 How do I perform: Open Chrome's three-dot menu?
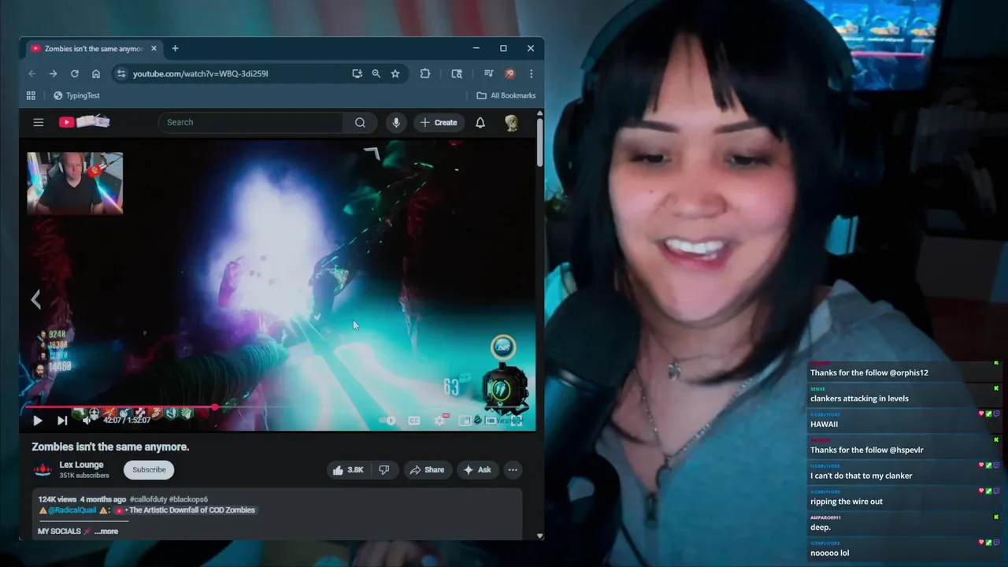click(531, 73)
